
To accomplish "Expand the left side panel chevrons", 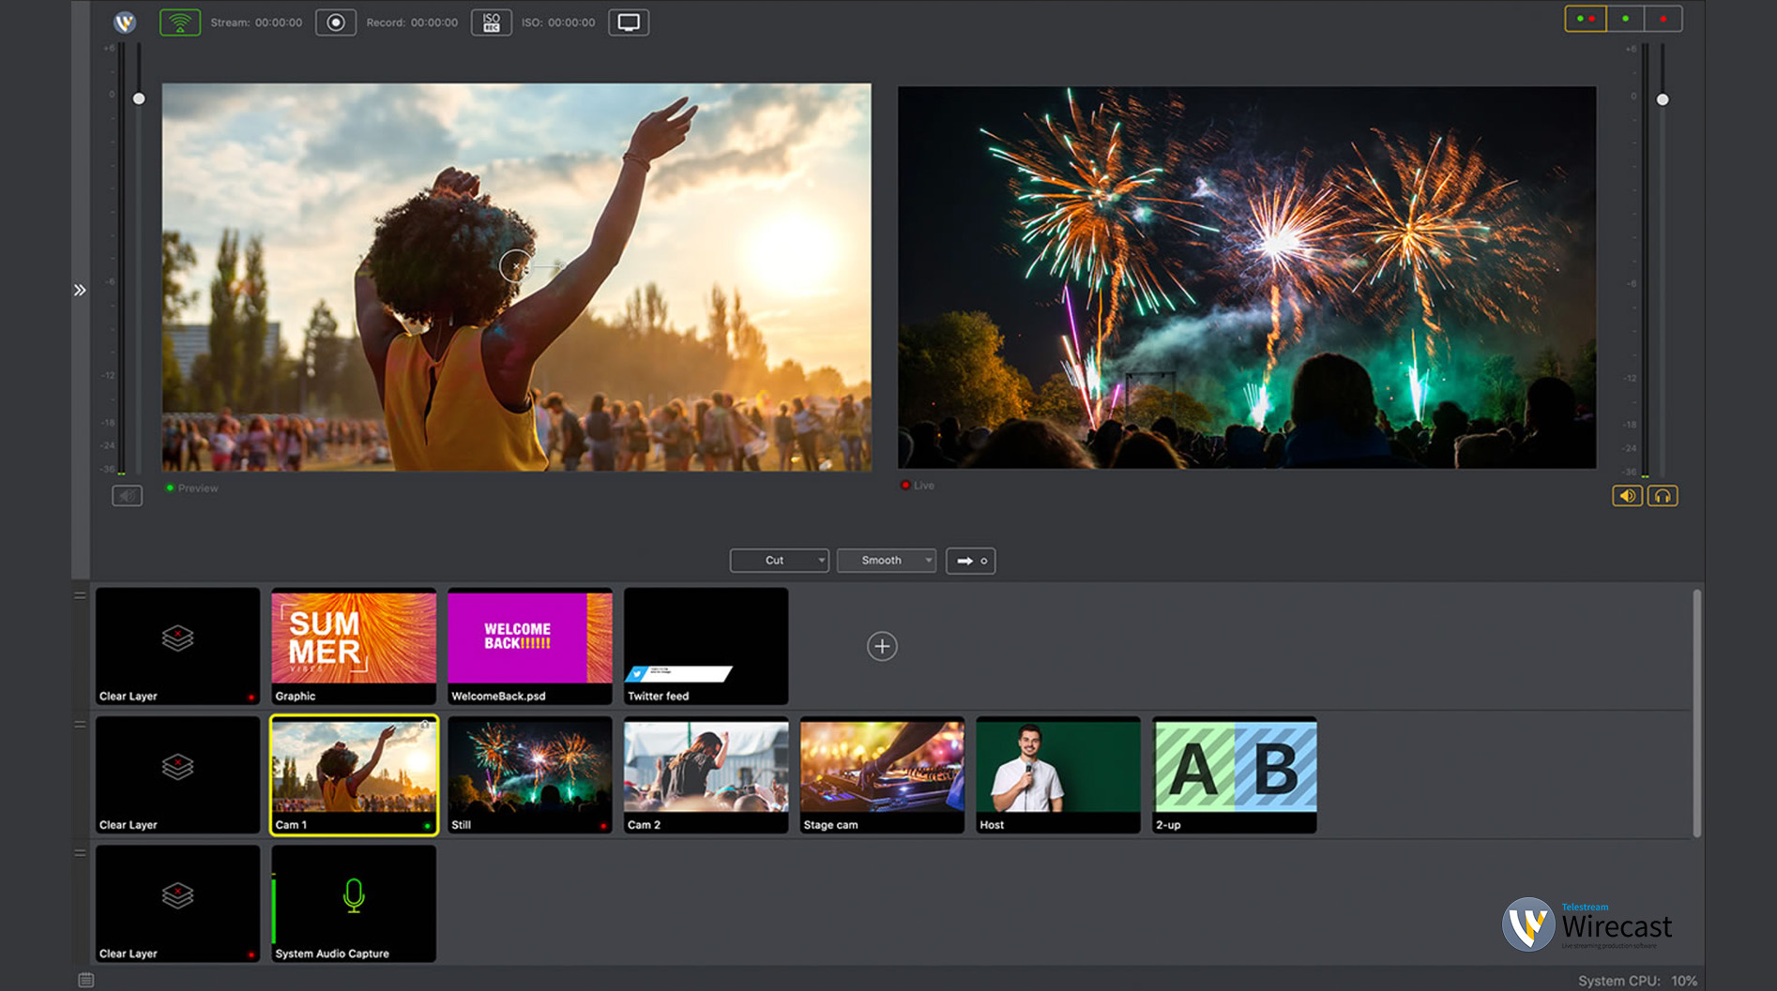I will (80, 291).
